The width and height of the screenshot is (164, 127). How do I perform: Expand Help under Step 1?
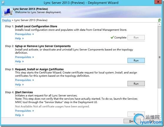point(19,38)
